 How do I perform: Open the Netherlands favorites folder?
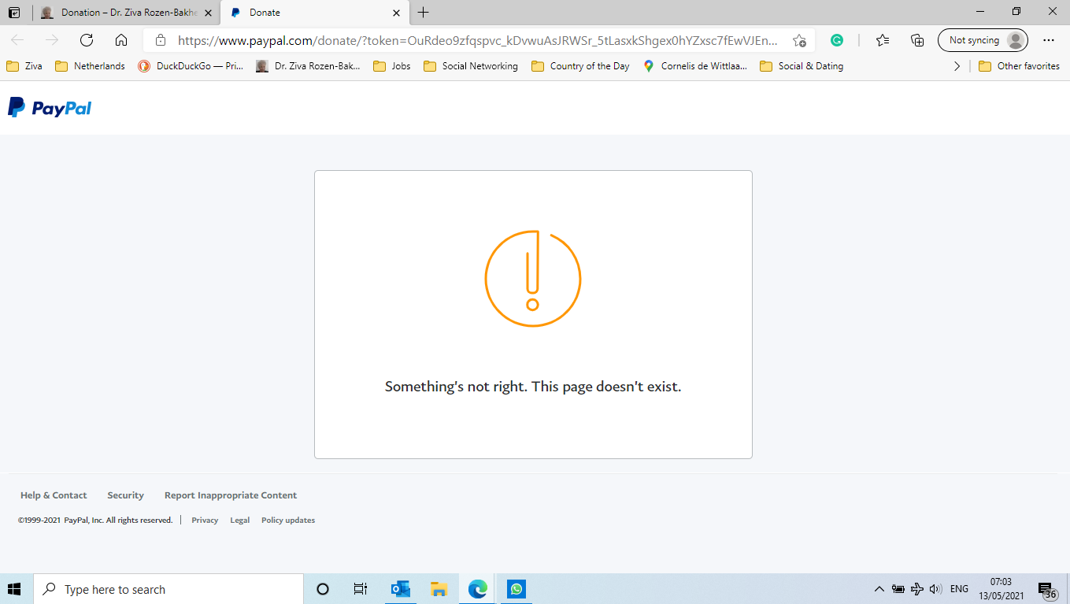point(90,66)
